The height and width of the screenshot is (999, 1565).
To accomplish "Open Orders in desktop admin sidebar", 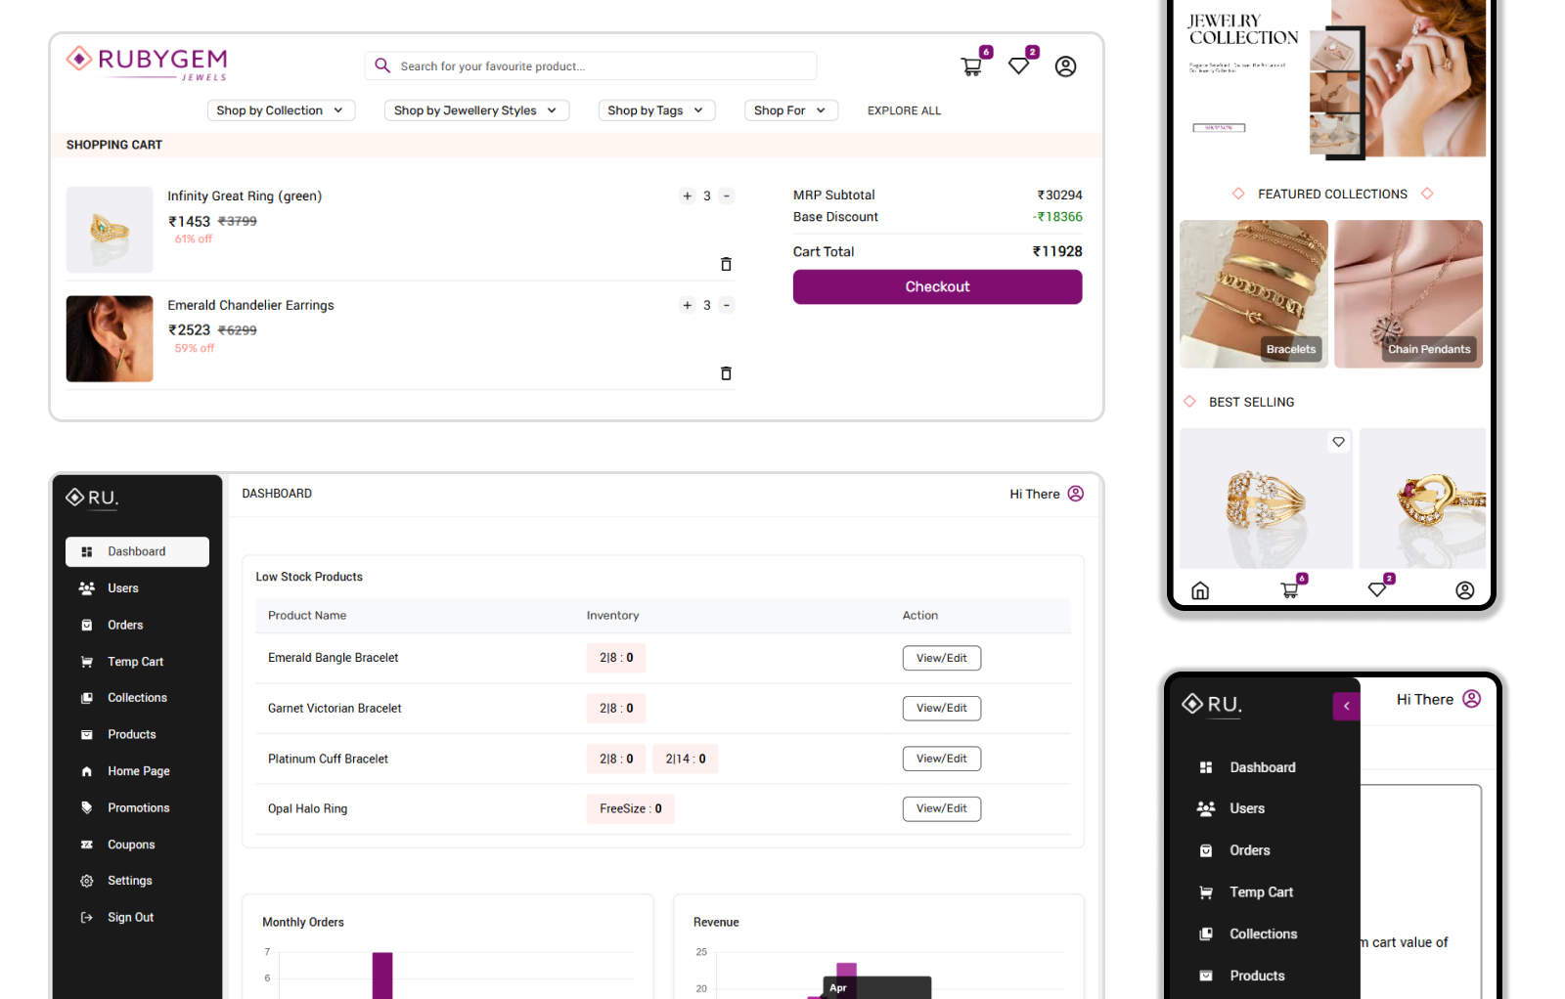I will (x=137, y=625).
